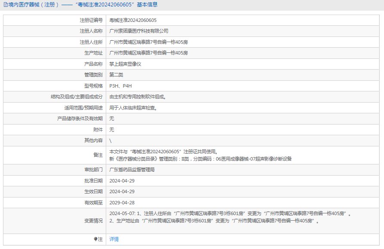Click change record line 2、生产地址由

[x=214, y=221]
